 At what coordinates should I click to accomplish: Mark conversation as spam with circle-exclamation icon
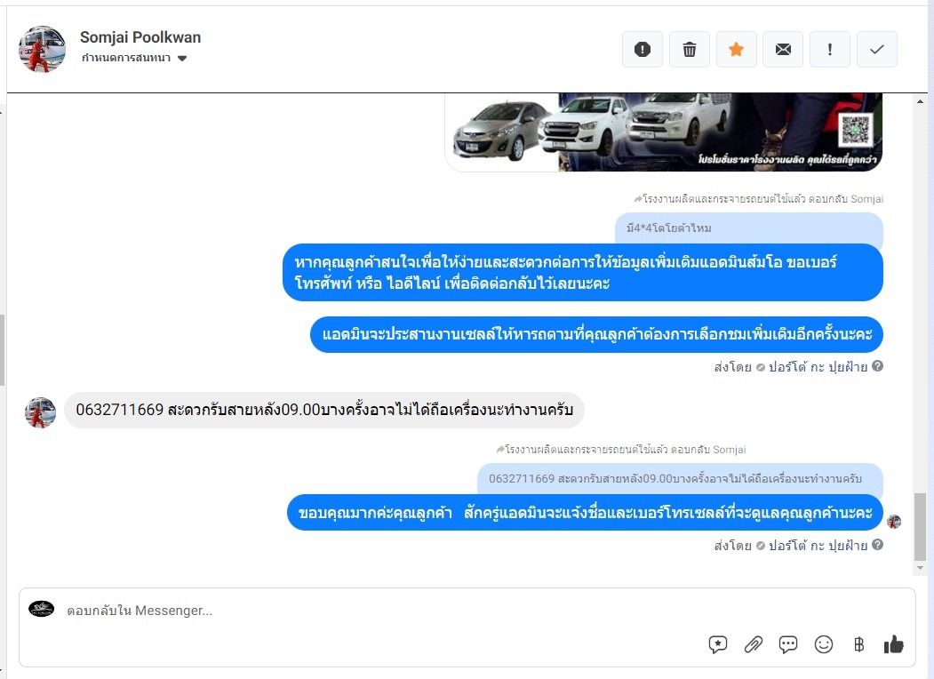coord(643,50)
